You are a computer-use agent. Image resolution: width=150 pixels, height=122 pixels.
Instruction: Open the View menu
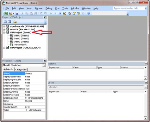[x=21, y=8]
